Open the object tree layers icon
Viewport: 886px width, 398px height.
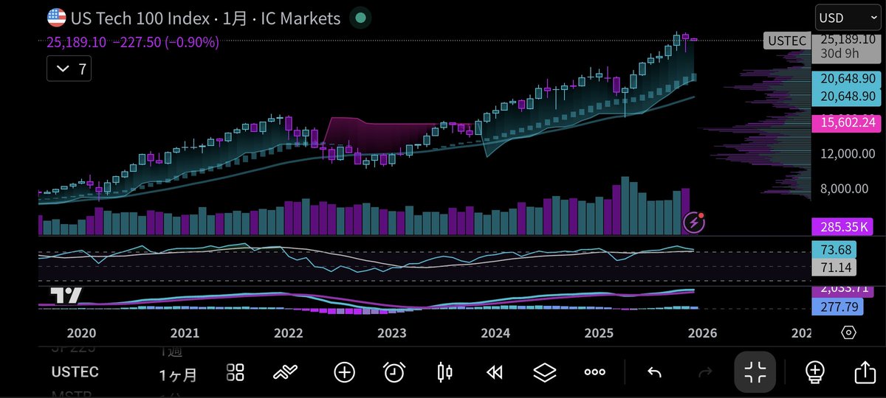click(x=544, y=372)
